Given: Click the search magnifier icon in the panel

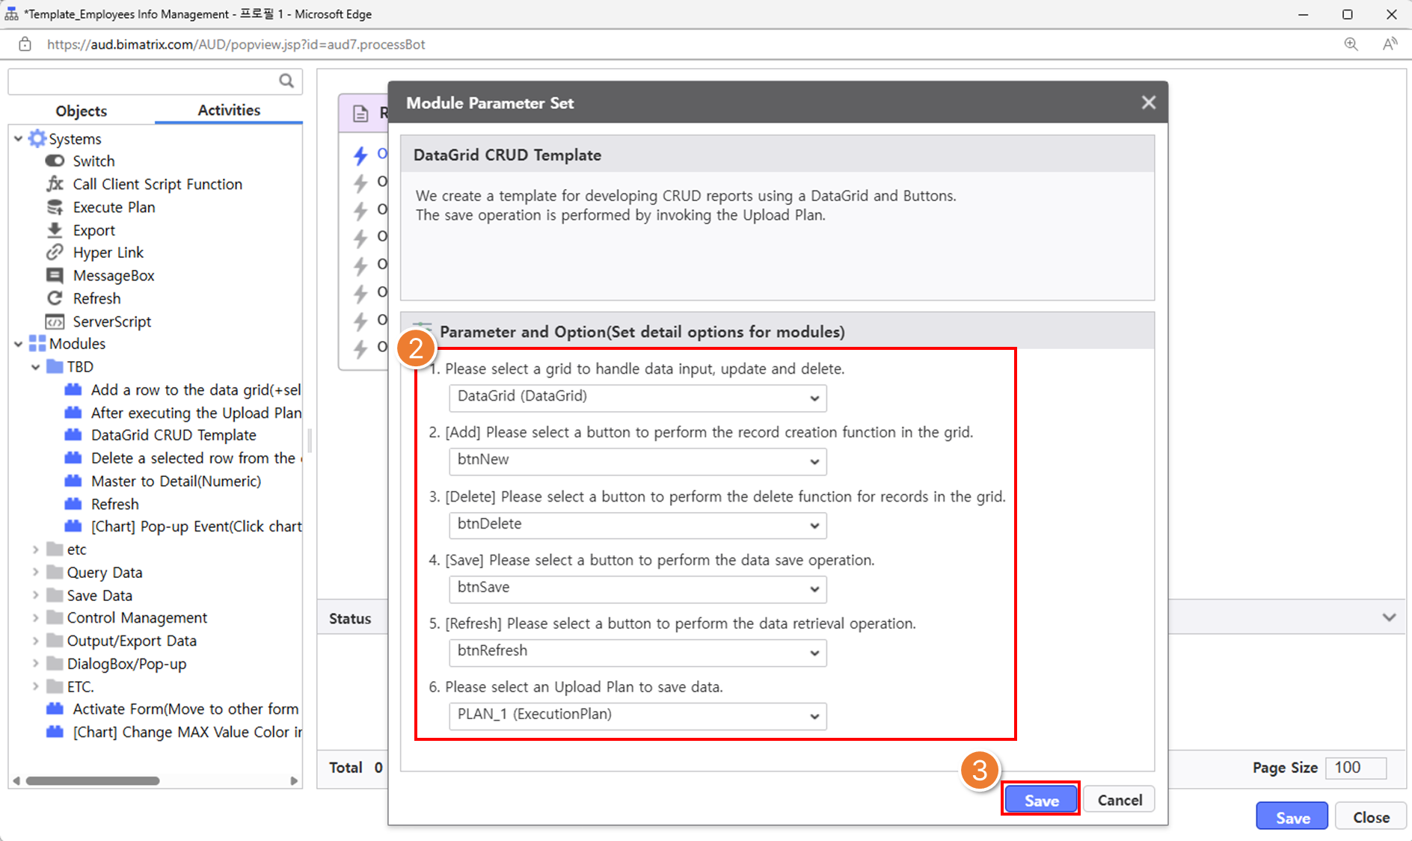Looking at the screenshot, I should point(286,81).
